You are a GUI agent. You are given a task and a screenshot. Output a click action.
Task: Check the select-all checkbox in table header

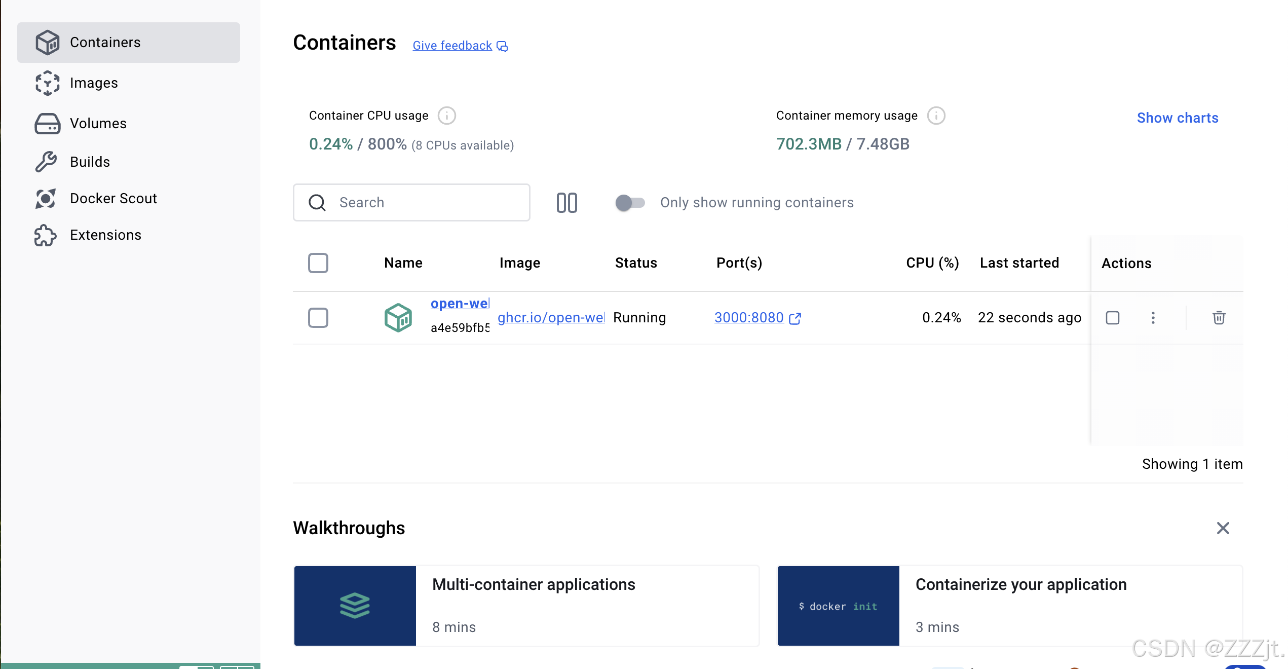point(318,263)
